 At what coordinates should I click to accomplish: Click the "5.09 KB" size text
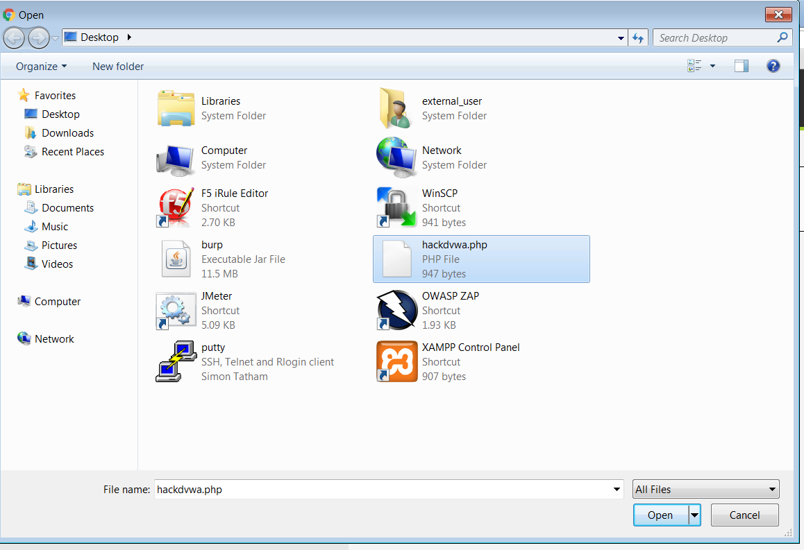click(x=218, y=325)
